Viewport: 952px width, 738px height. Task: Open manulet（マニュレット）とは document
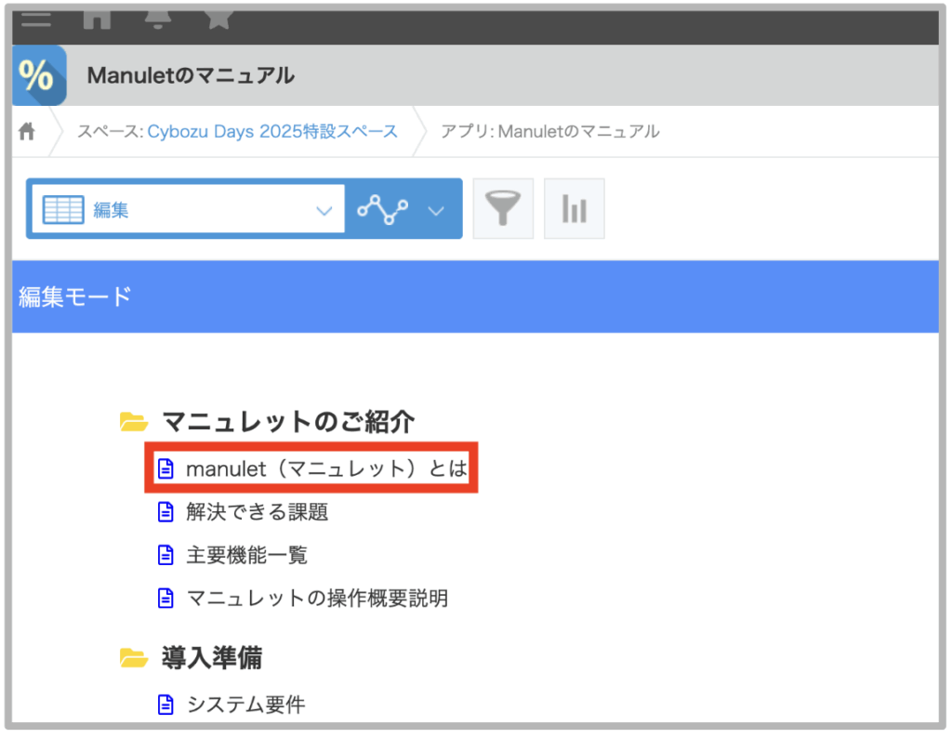point(325,468)
